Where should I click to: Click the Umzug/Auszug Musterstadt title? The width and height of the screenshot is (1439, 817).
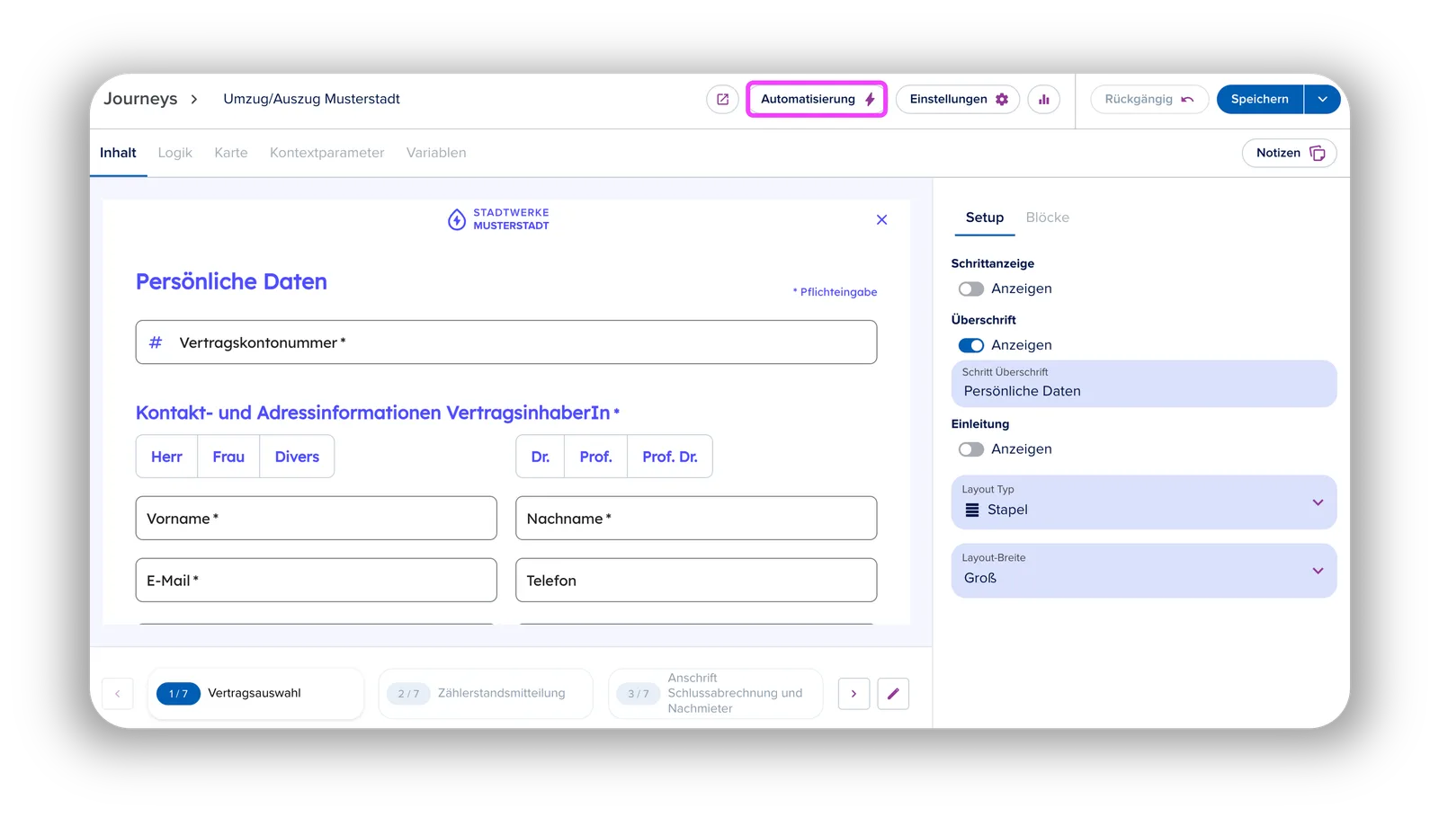(x=311, y=99)
